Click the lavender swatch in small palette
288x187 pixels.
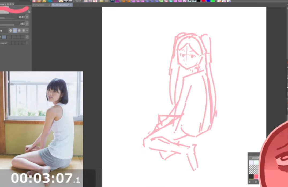tap(251, 162)
